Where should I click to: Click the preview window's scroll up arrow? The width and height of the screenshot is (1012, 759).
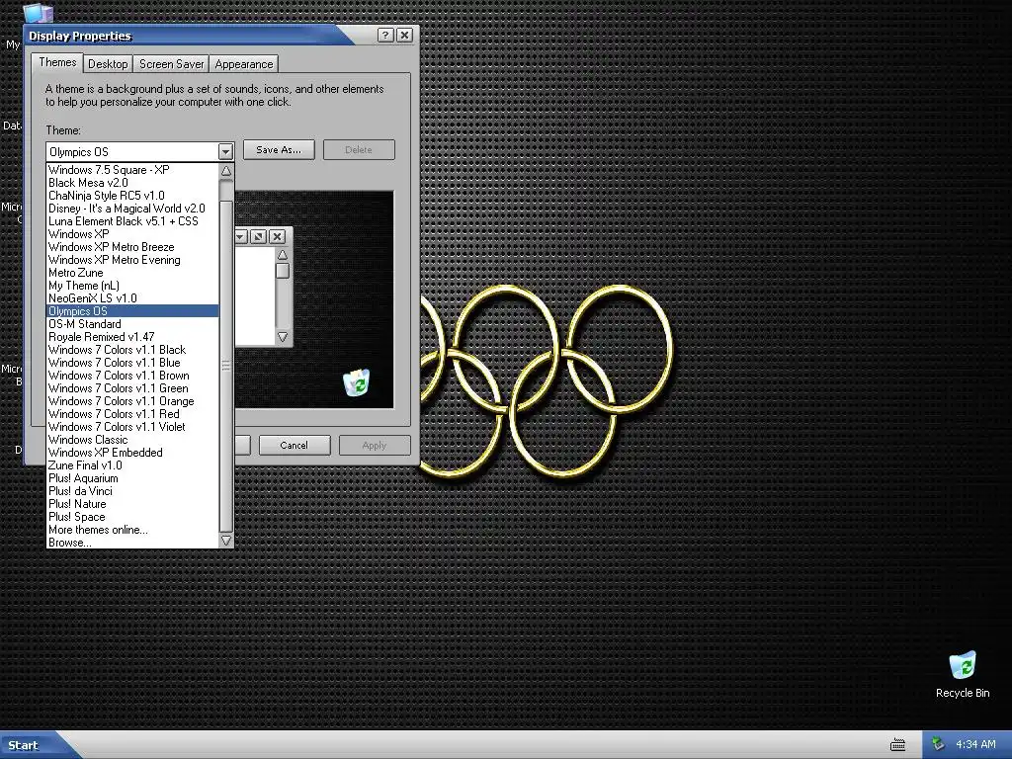282,254
